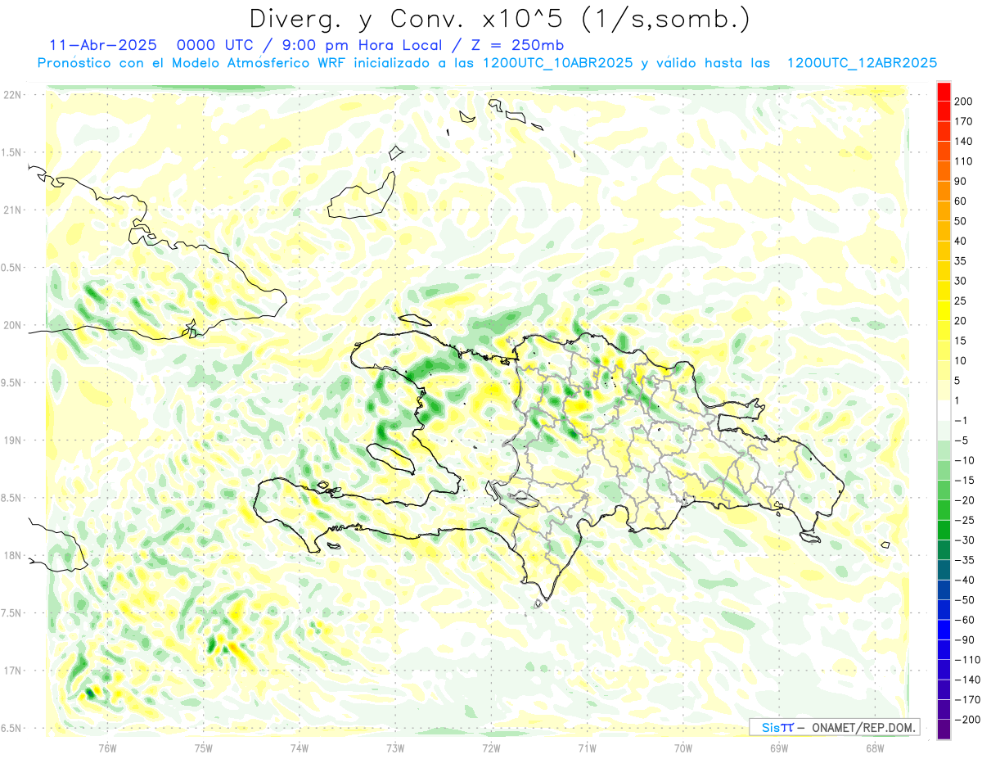Click the 20N latitude label
Image resolution: width=982 pixels, height=759 pixels.
13,325
